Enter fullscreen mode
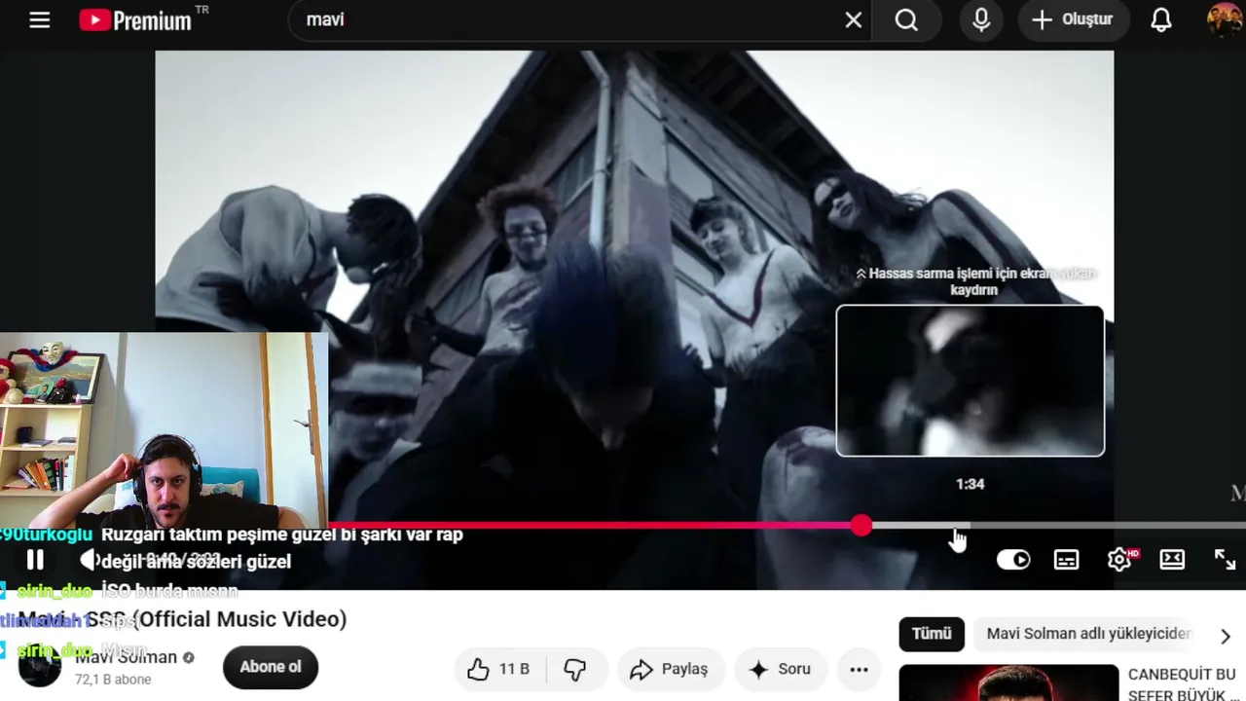The height and width of the screenshot is (701, 1246). tap(1225, 560)
